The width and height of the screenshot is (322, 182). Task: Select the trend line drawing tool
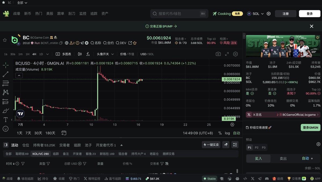[x=5, y=74]
